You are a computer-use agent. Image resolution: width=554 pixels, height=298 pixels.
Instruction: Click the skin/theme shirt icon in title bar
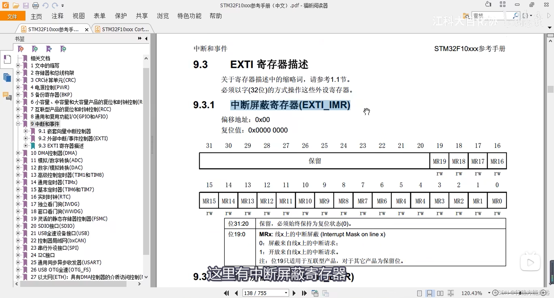(488, 4)
